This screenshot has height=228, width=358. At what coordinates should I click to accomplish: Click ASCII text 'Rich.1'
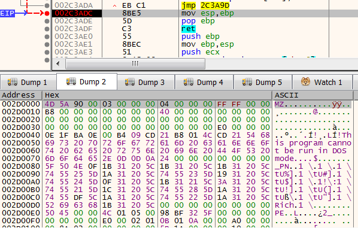(289, 205)
